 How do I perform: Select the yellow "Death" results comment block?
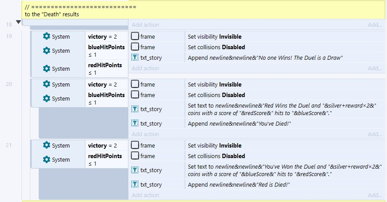176,10
